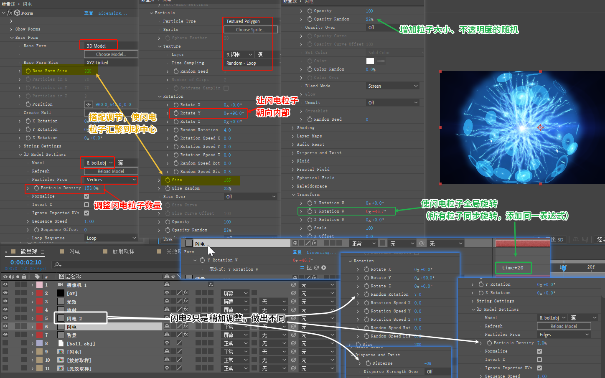This screenshot has height=378, width=605.
Task: Click the 重置 reset link for Form
Action: pos(89,13)
